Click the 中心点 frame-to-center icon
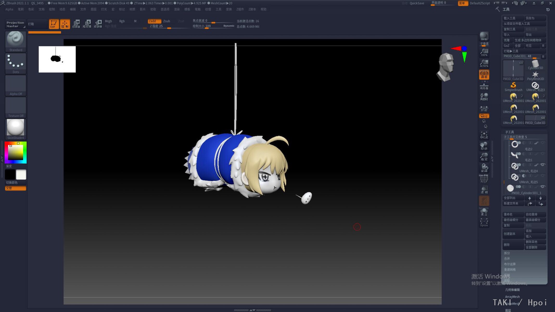Image resolution: width=555 pixels, height=312 pixels. (x=484, y=135)
